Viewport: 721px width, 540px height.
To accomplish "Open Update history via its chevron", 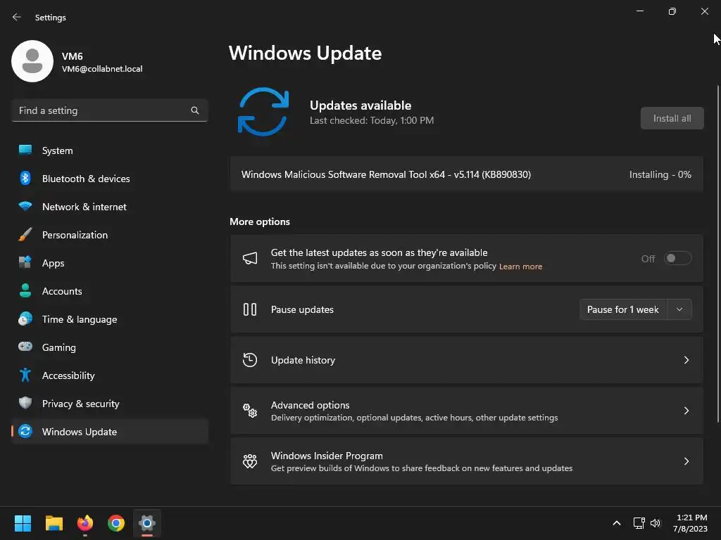I will click(x=686, y=360).
